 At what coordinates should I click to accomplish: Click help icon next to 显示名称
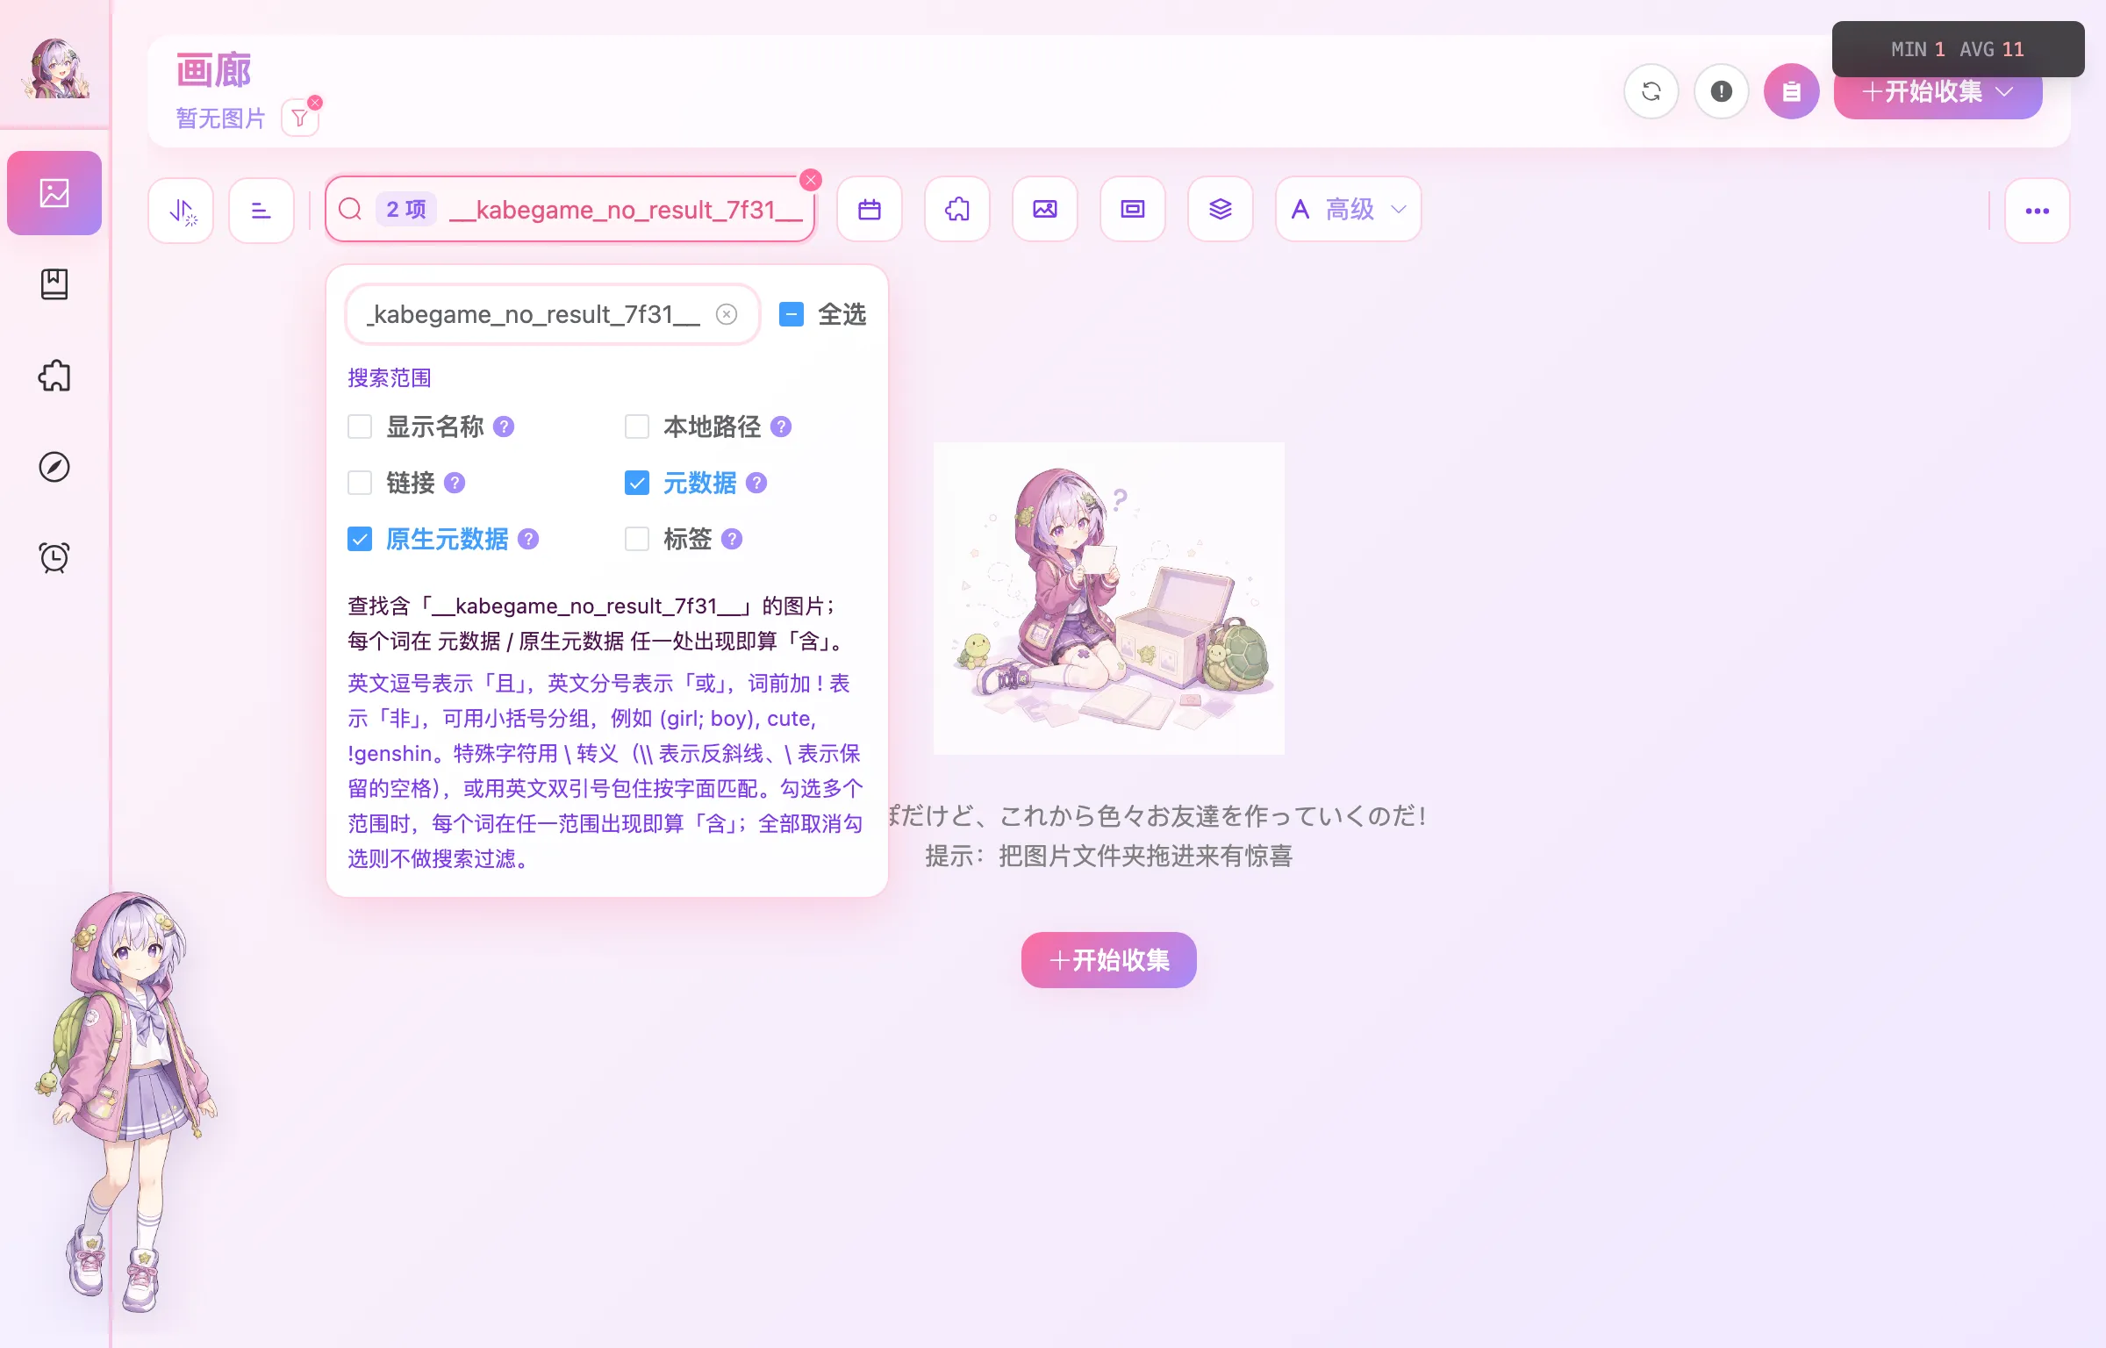[x=504, y=427]
